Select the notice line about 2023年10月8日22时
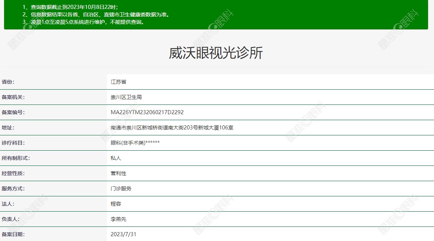434x241 pixels. point(70,7)
